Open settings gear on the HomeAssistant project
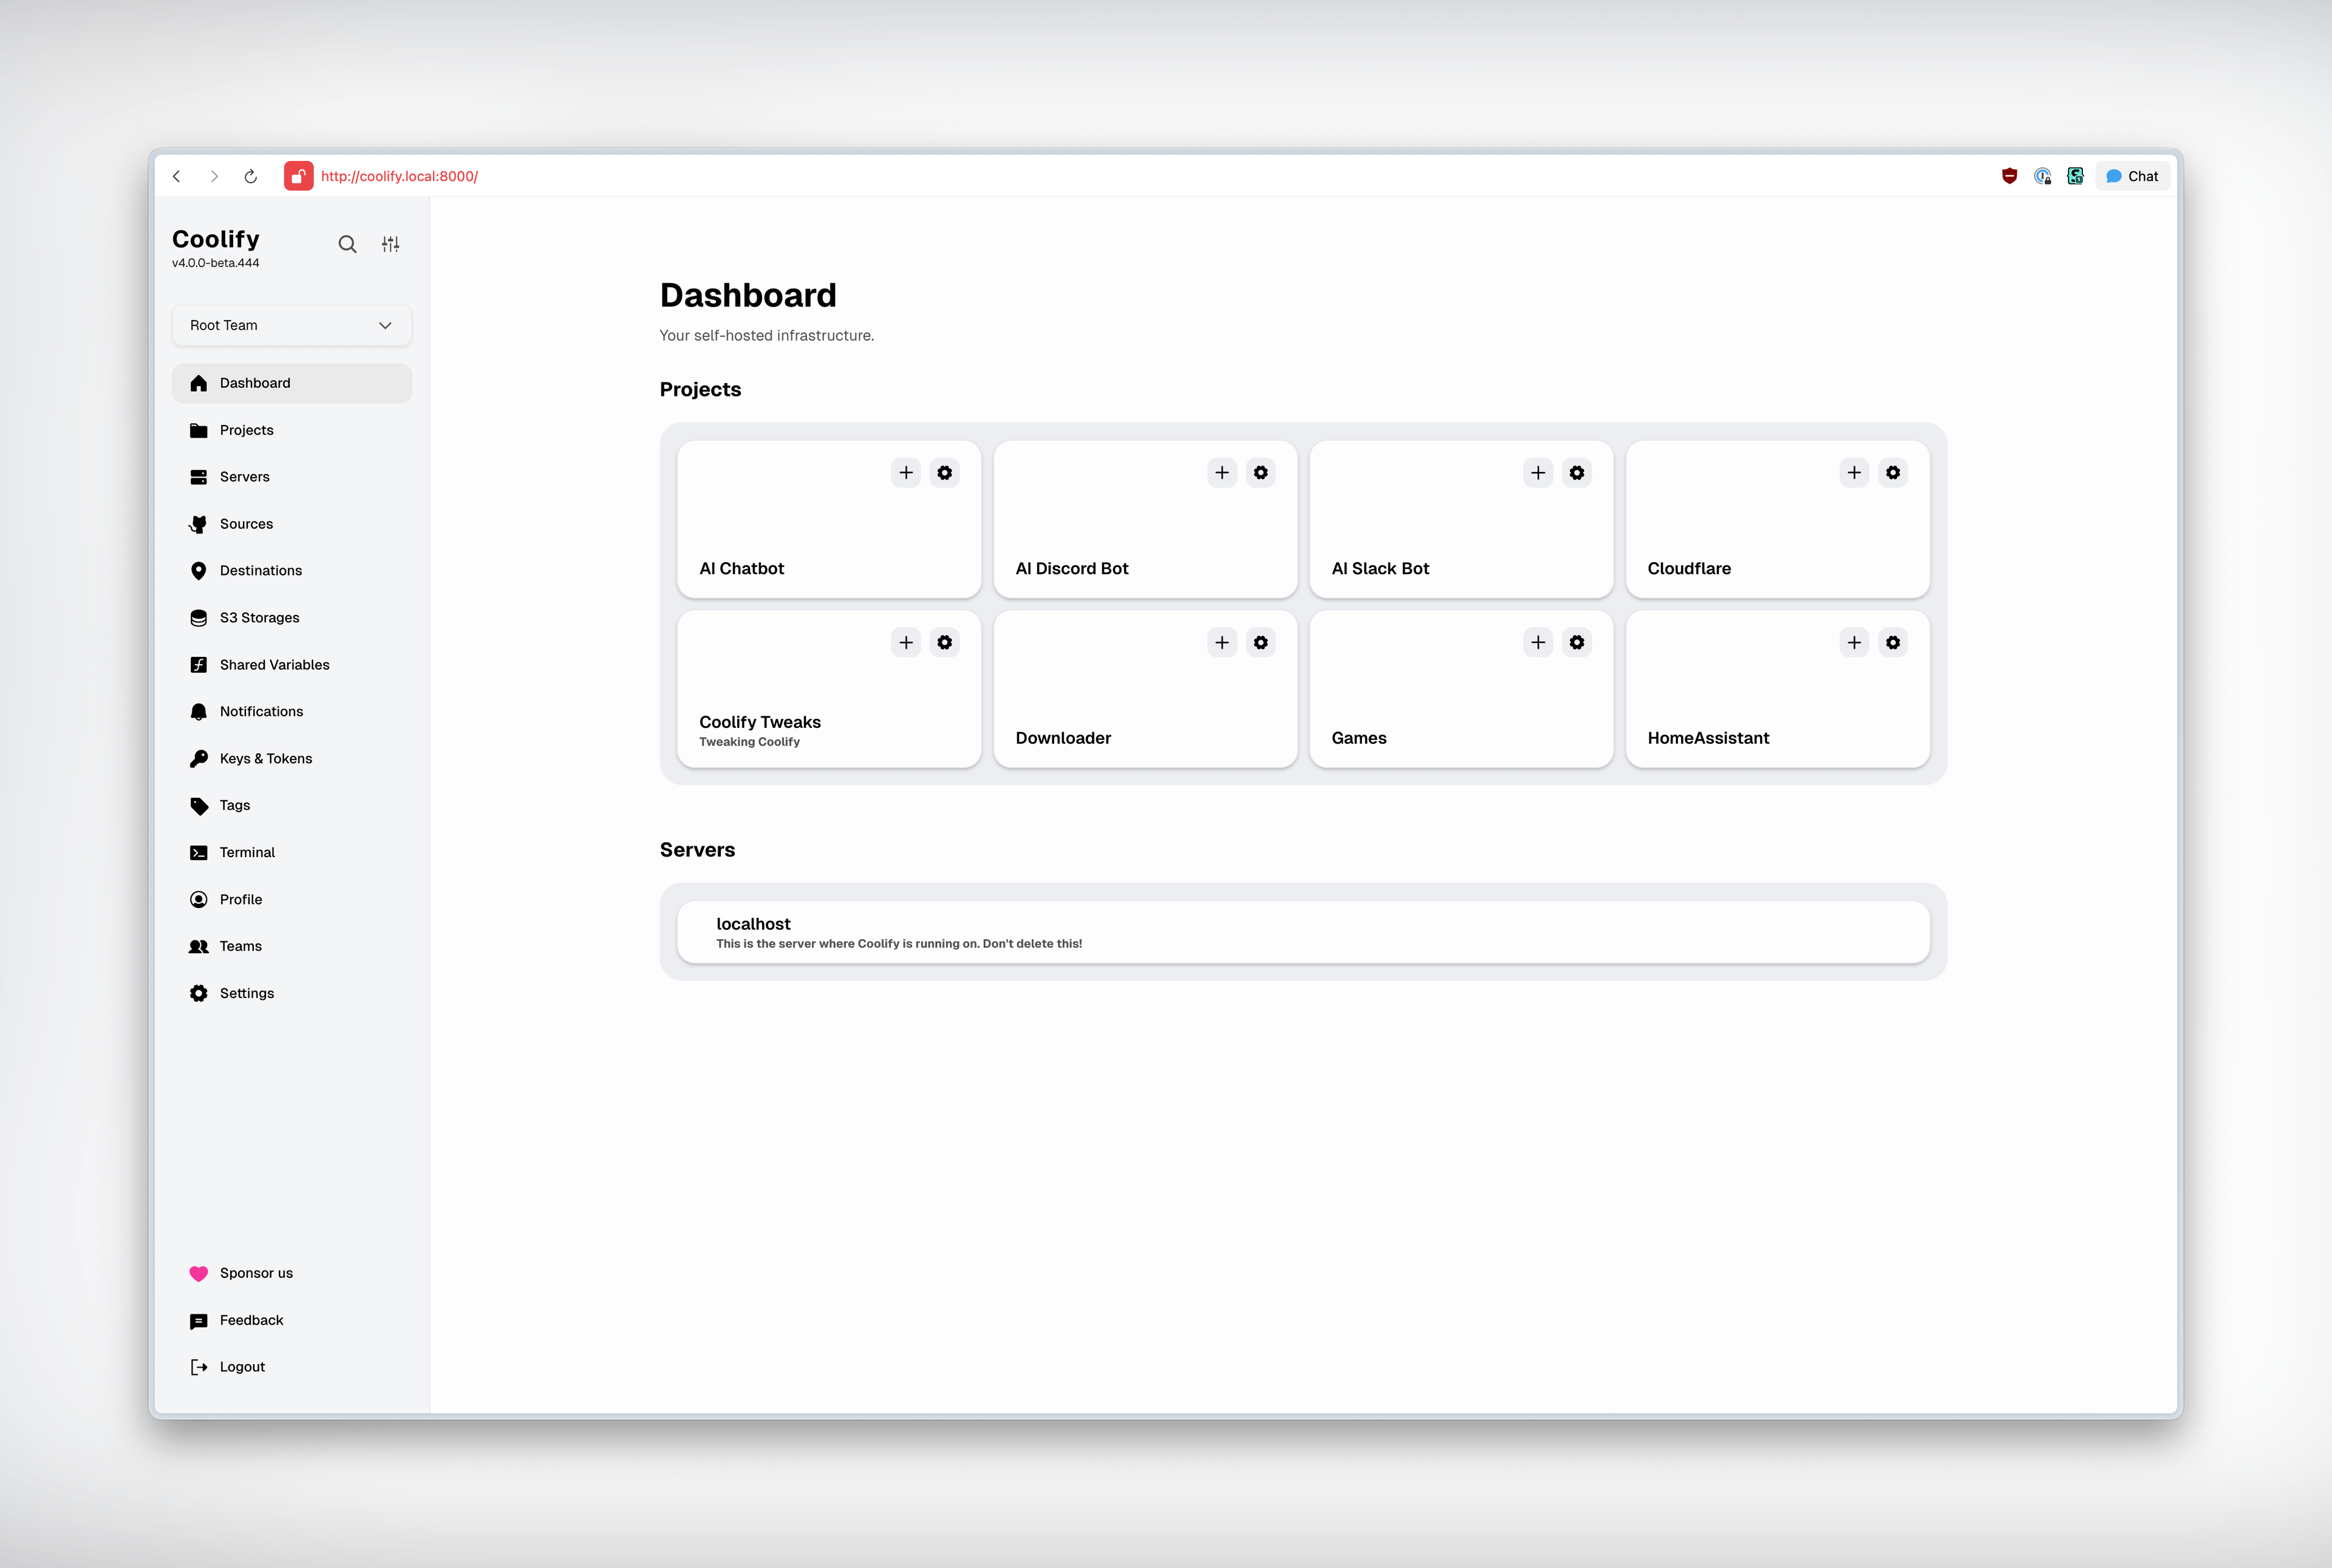This screenshot has height=1568, width=2332. coord(1892,642)
